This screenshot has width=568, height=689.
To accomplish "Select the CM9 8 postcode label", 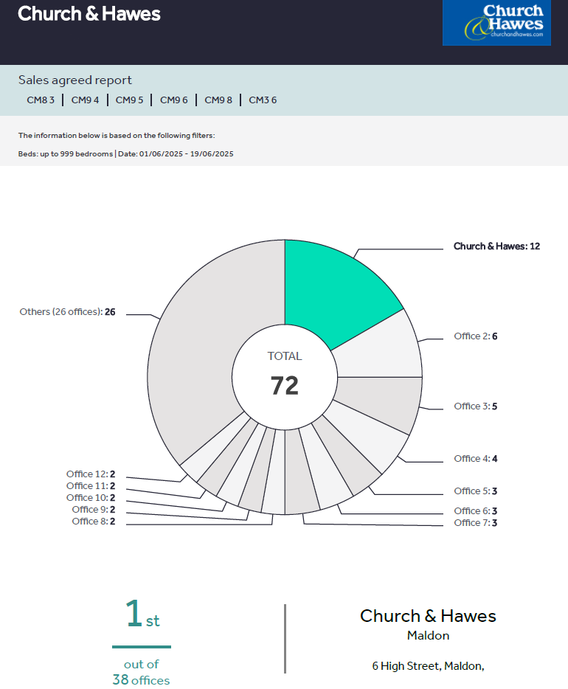I will [218, 100].
